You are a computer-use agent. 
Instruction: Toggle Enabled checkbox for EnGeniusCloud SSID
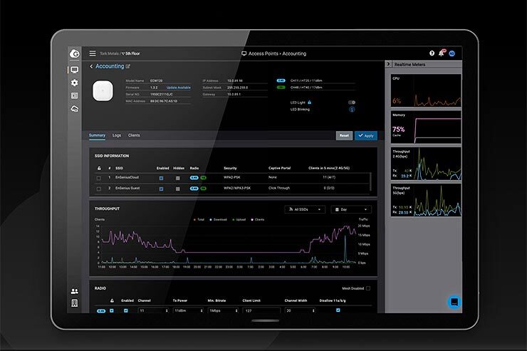click(161, 177)
